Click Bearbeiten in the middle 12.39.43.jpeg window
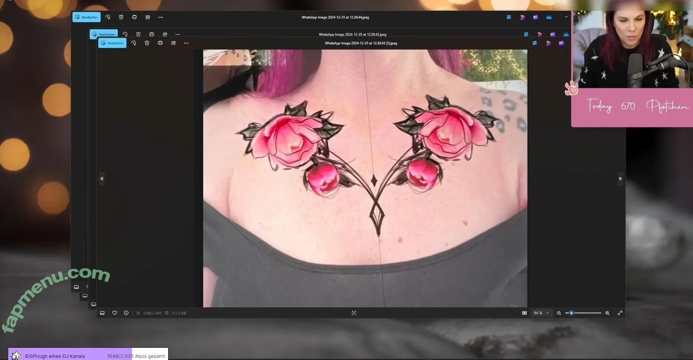Screen dimensions: 693x360 point(104,33)
